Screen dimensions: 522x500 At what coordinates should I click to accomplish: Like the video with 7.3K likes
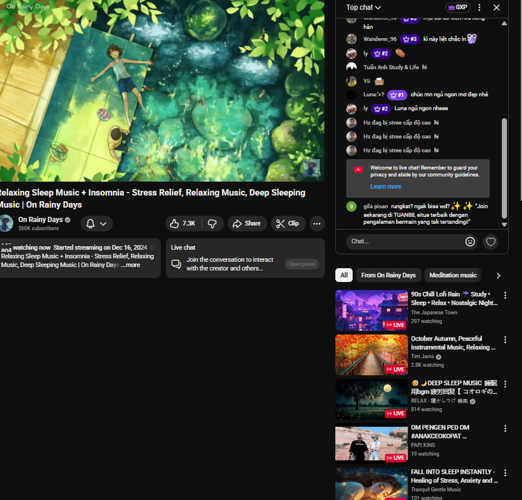pyautogui.click(x=183, y=223)
